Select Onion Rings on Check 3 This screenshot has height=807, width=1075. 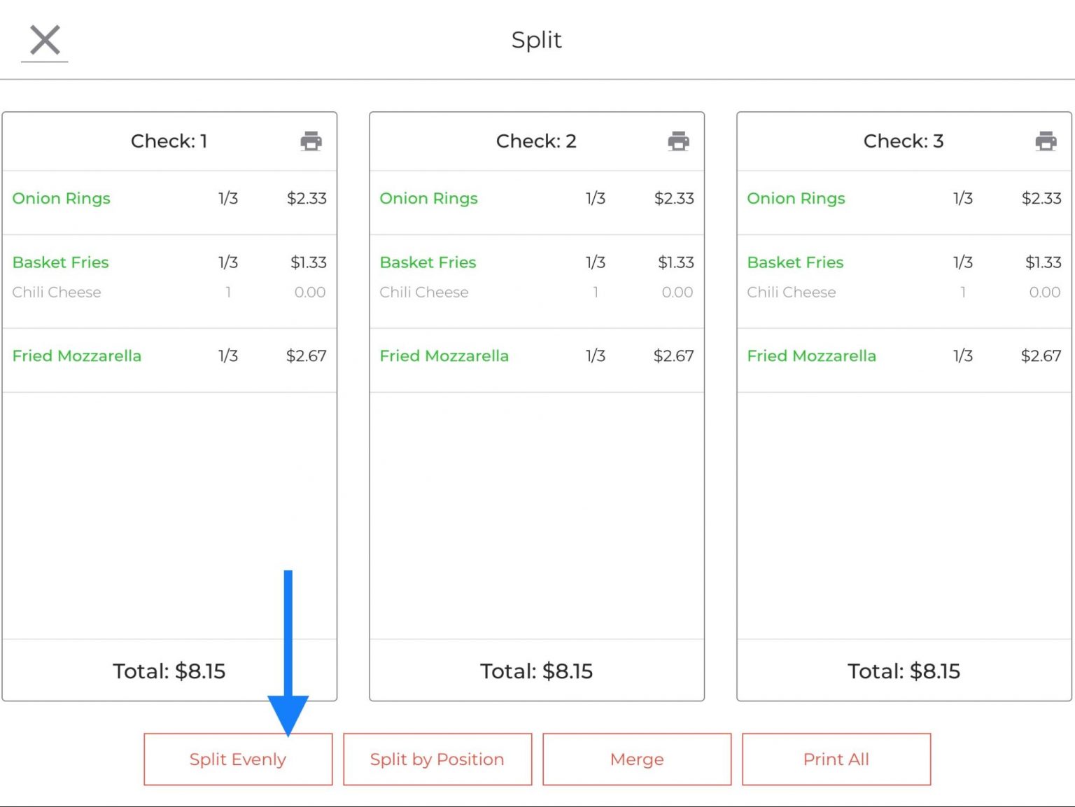click(x=796, y=199)
